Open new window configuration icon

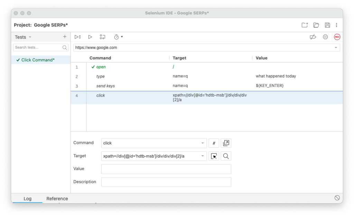226,143
